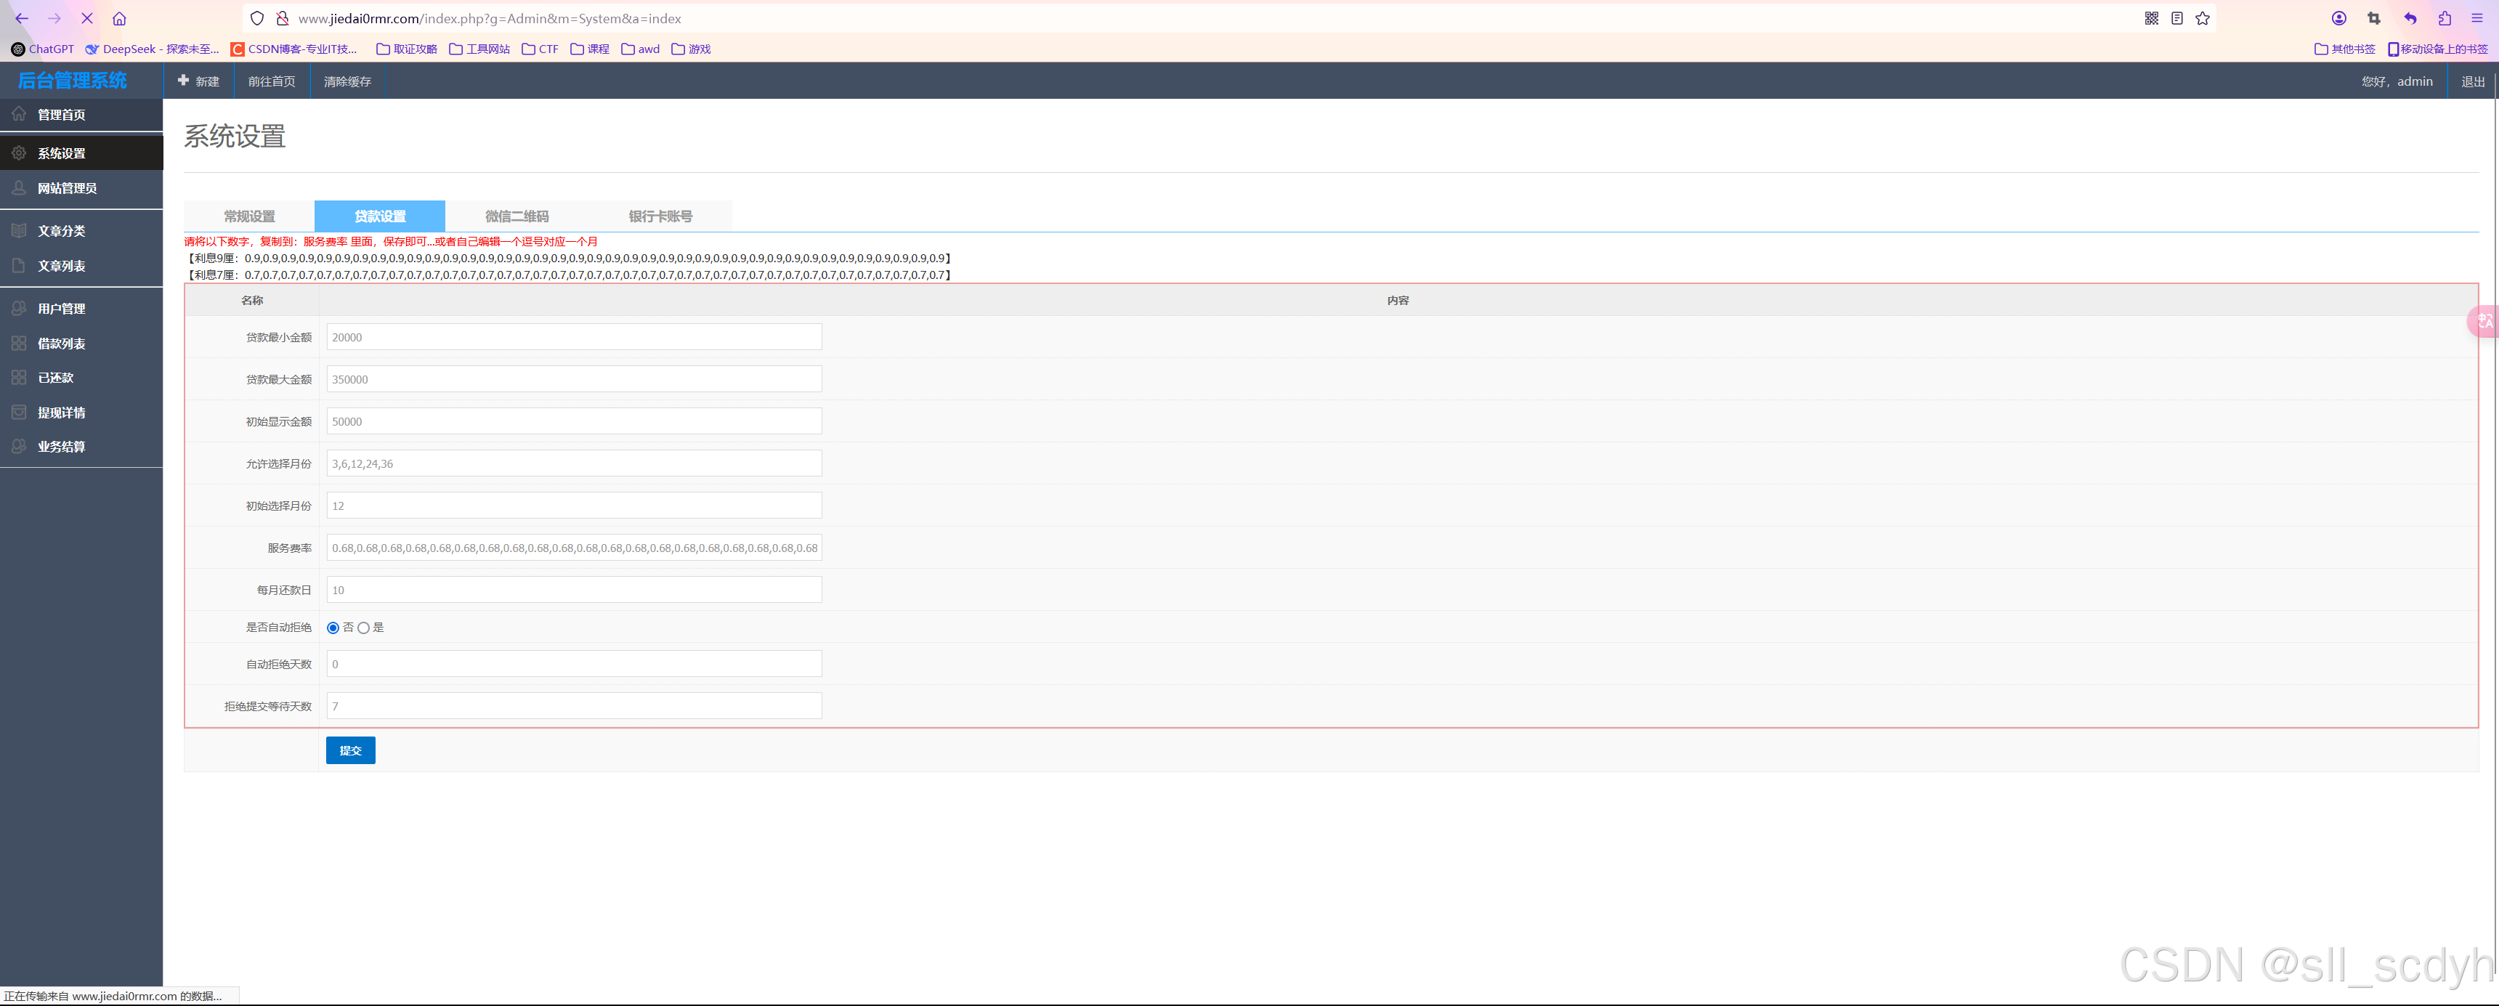The width and height of the screenshot is (2499, 1006).
Task: Click the 服务费率 input field
Action: coord(575,548)
